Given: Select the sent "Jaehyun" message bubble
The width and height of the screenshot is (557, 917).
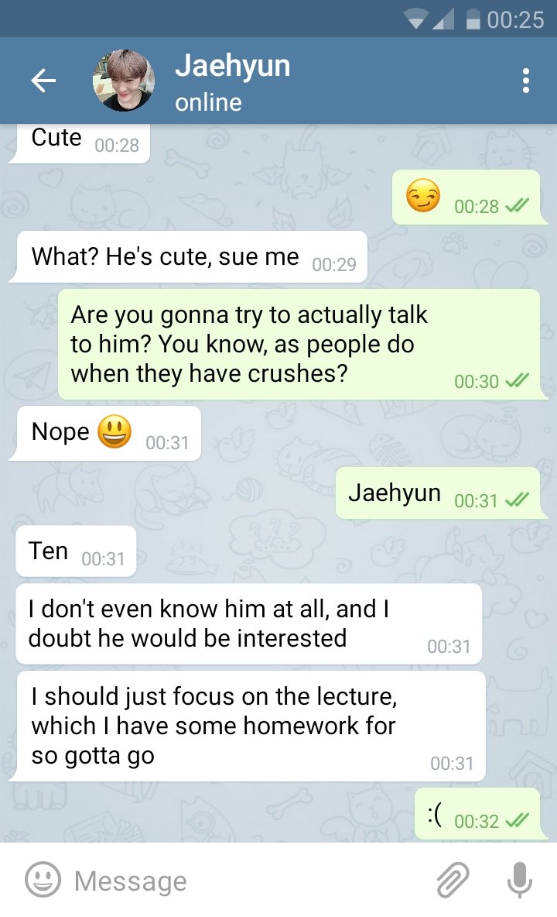Looking at the screenshot, I should pos(439,493).
